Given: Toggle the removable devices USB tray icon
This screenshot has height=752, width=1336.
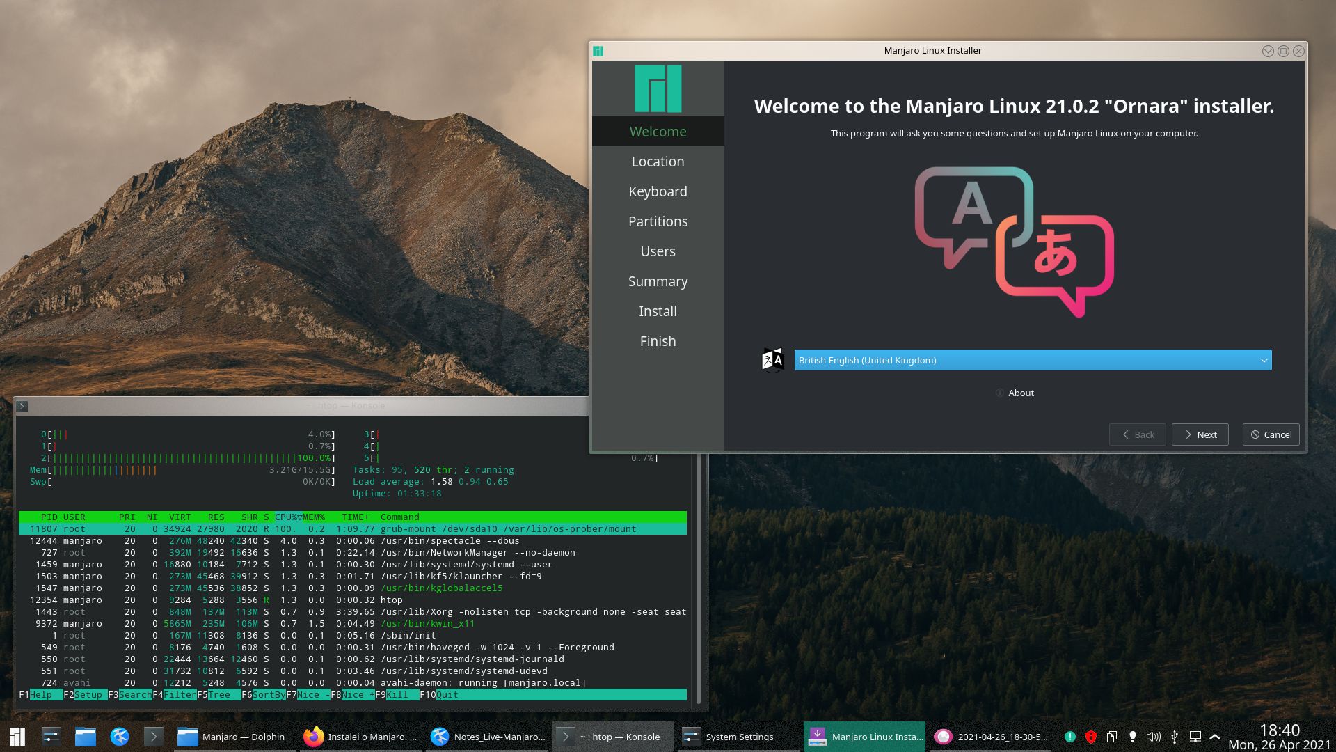Looking at the screenshot, I should pyautogui.click(x=1175, y=736).
